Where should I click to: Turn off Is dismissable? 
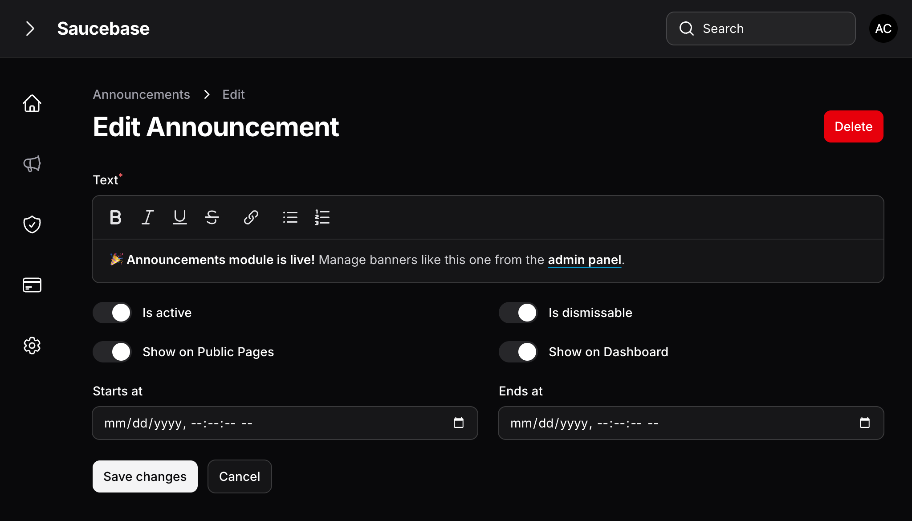(518, 312)
